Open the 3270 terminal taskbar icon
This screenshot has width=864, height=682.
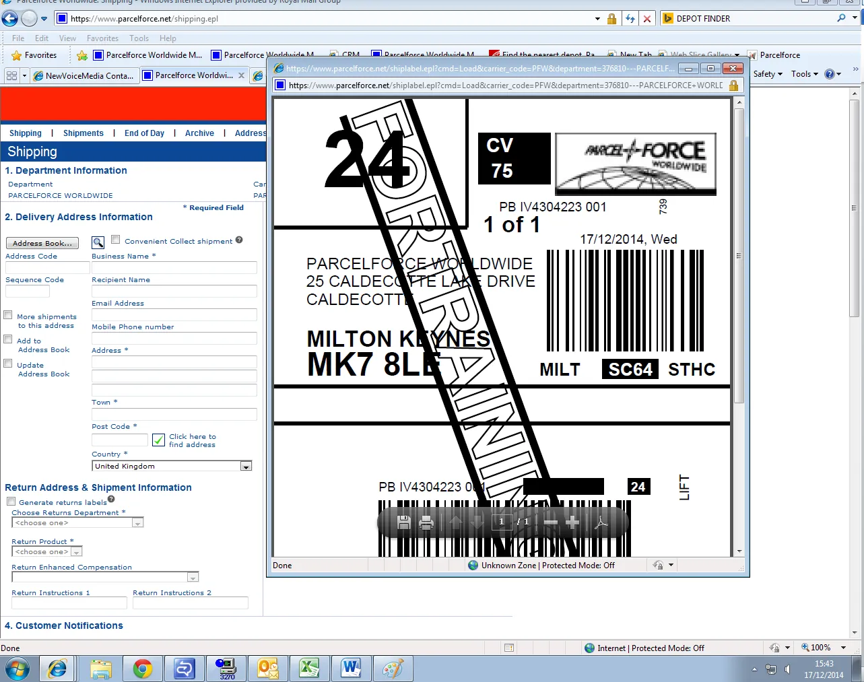pos(226,669)
